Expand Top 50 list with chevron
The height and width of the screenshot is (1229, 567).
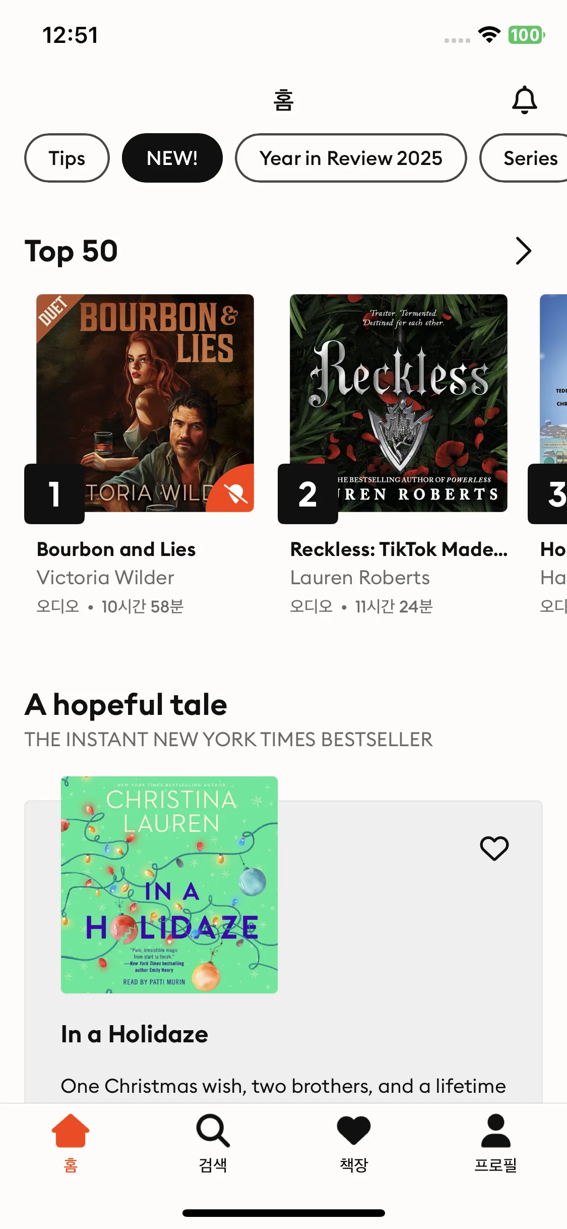pyautogui.click(x=523, y=251)
